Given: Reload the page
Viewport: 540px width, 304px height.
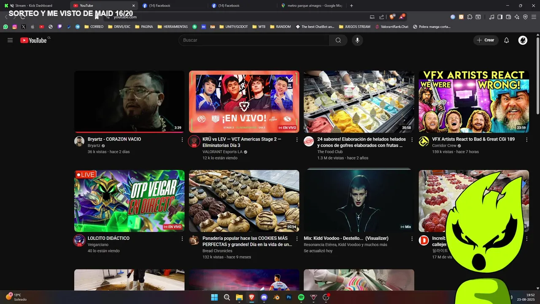Looking at the screenshot, I should click(23, 17).
